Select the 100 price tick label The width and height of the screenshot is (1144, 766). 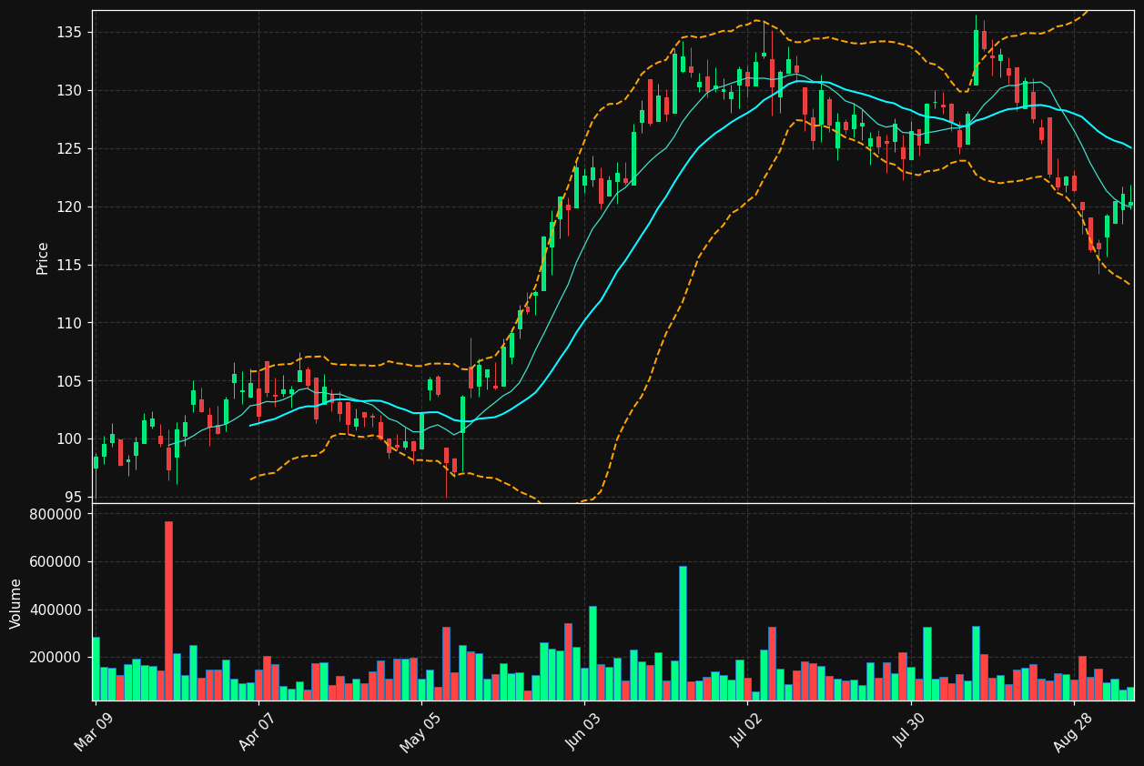69,439
